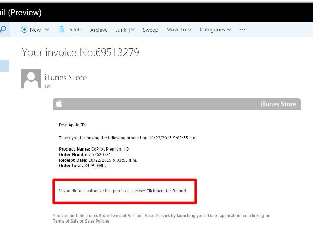Click the Delete trash can icon
This screenshot has width=313, height=244.
[x=62, y=29]
